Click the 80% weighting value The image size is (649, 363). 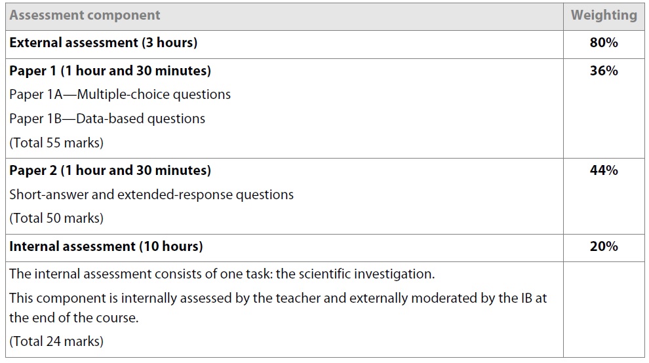pyautogui.click(x=604, y=43)
